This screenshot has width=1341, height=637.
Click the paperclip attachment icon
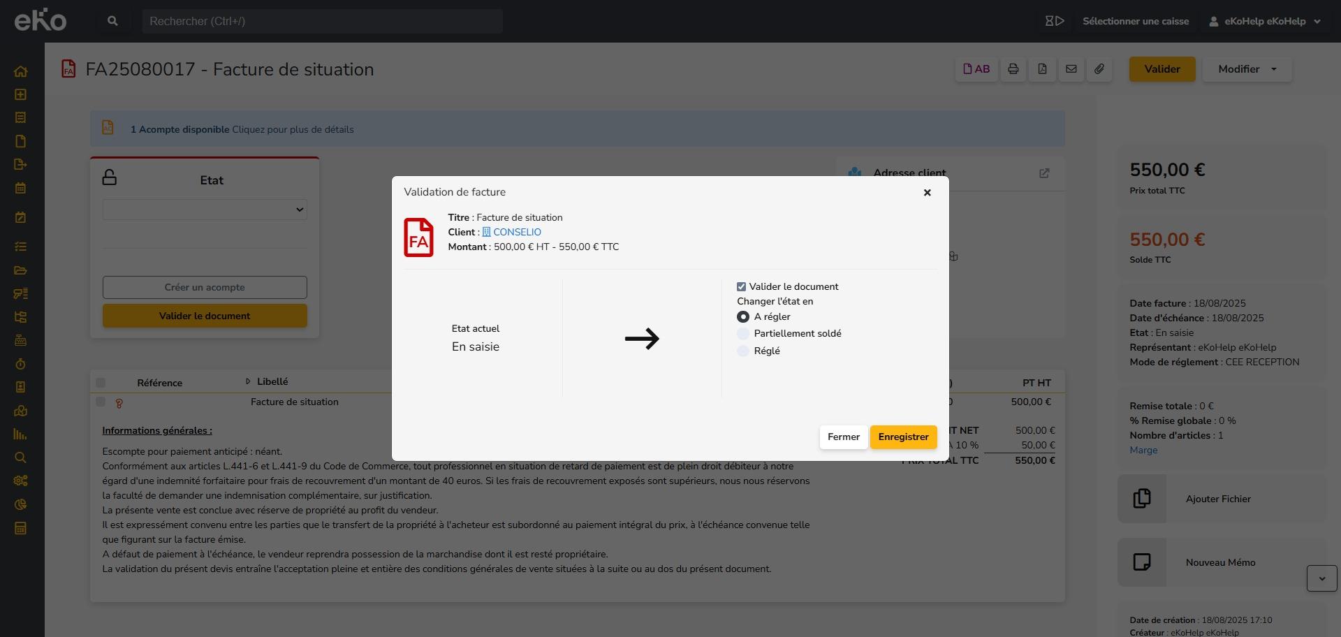click(x=1099, y=69)
